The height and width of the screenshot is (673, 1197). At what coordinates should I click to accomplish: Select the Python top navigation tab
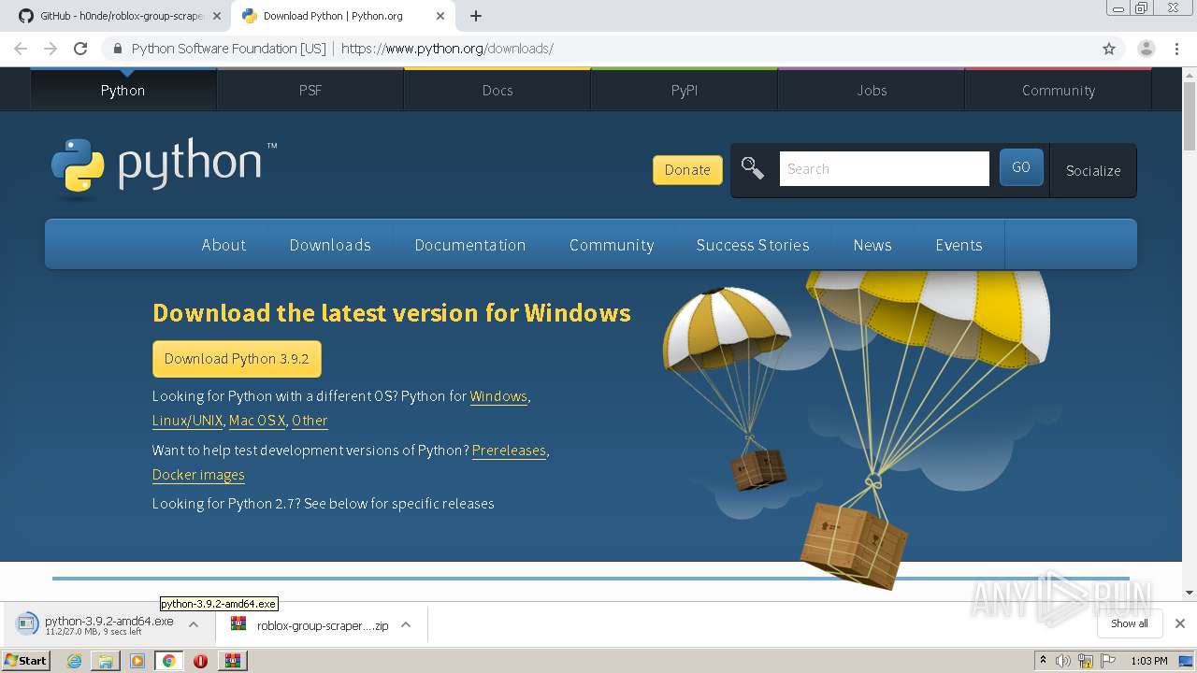(123, 90)
